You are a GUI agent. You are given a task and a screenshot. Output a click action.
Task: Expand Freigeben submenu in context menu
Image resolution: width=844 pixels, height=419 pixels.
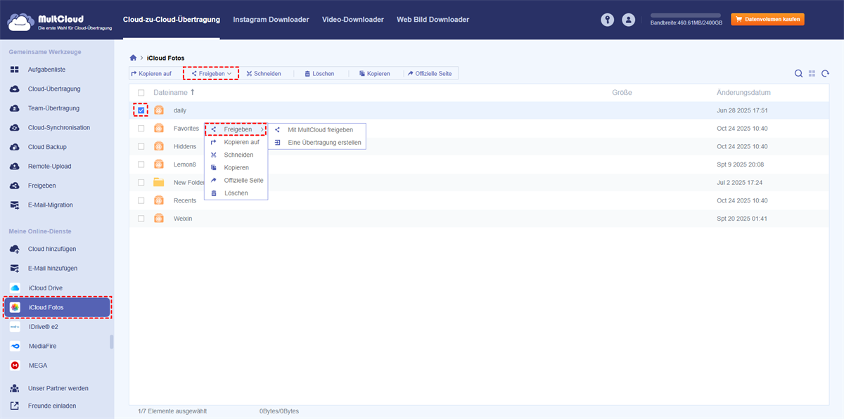tap(236, 129)
